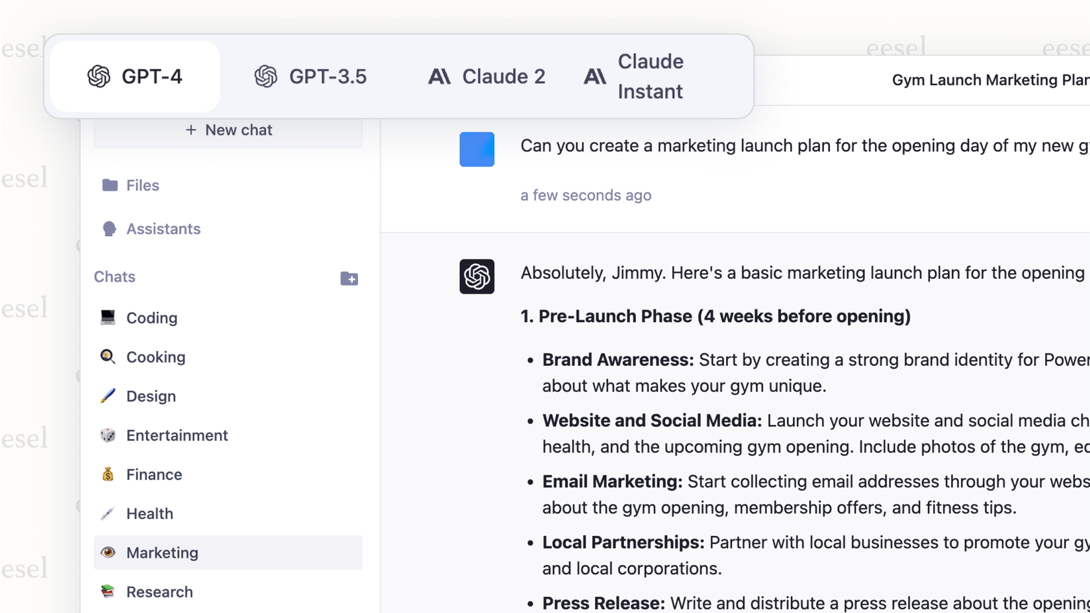Viewport: 1090px width, 613px height.
Task: Open the Entertainment chat folder
Action: [176, 435]
